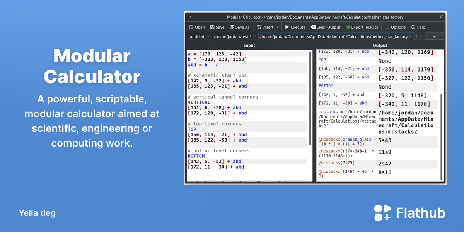Click the output result '11s9'
Viewport: 464px width, 232px height.
pyautogui.click(x=385, y=152)
